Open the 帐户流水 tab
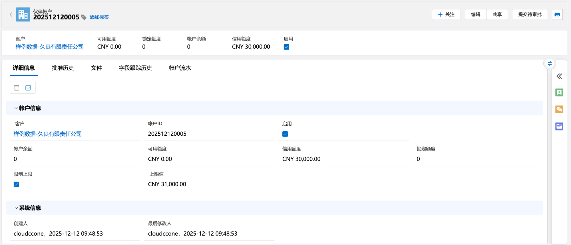The height and width of the screenshot is (245, 571). (180, 68)
